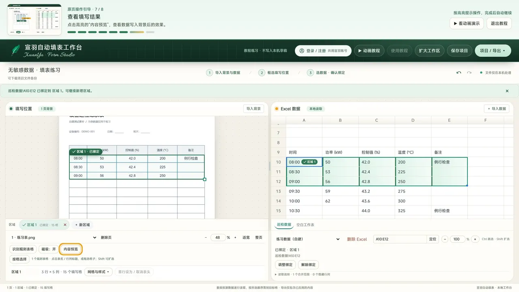Open the 项目 / 导出 menu

tap(493, 51)
